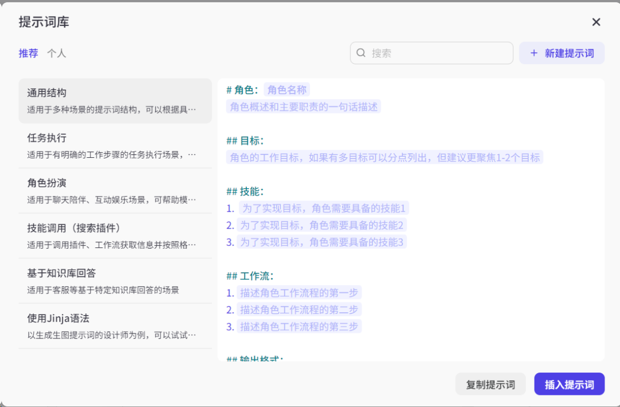Click the plus icon in 新建提示词
The height and width of the screenshot is (407, 620).
tap(534, 53)
